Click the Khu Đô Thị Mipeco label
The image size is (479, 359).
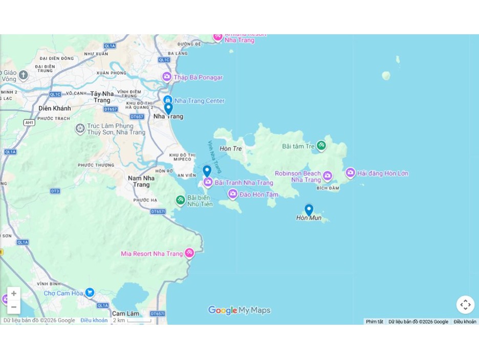[x=182, y=157]
